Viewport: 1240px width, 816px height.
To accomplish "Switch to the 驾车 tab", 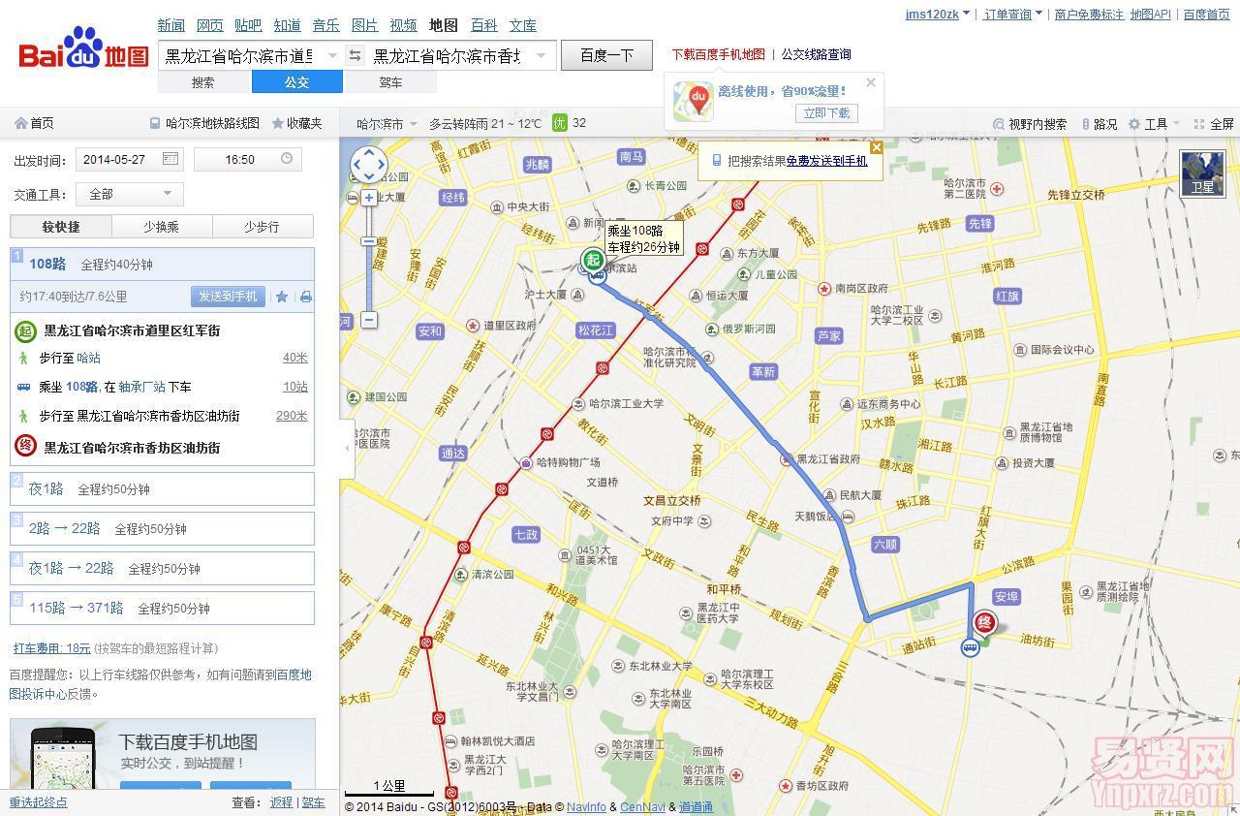I will [x=390, y=82].
